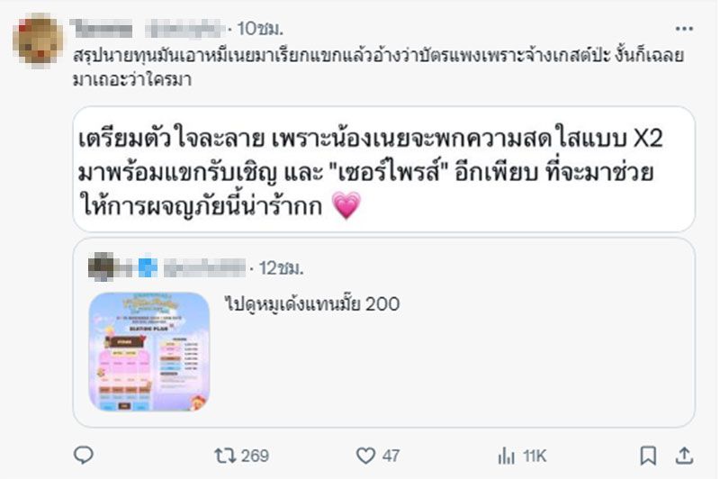The width and height of the screenshot is (720, 479).
Task: Open the three-dot more options menu
Action: pyautogui.click(x=684, y=29)
